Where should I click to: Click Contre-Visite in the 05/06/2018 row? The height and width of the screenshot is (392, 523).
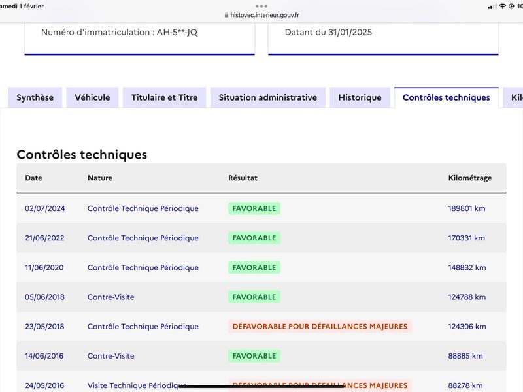(110, 297)
